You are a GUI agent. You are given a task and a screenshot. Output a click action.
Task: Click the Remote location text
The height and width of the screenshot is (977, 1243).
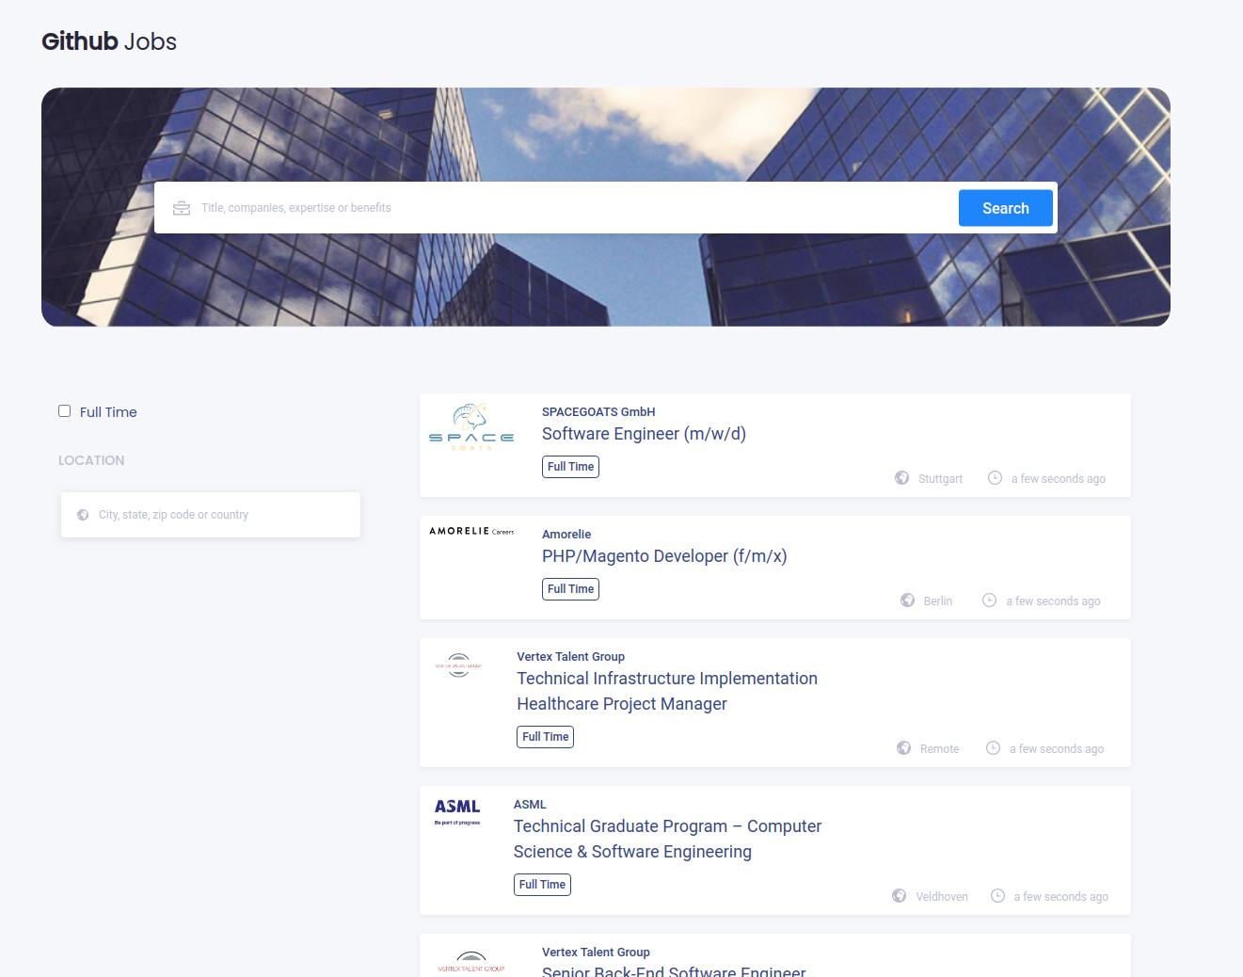pyautogui.click(x=939, y=749)
